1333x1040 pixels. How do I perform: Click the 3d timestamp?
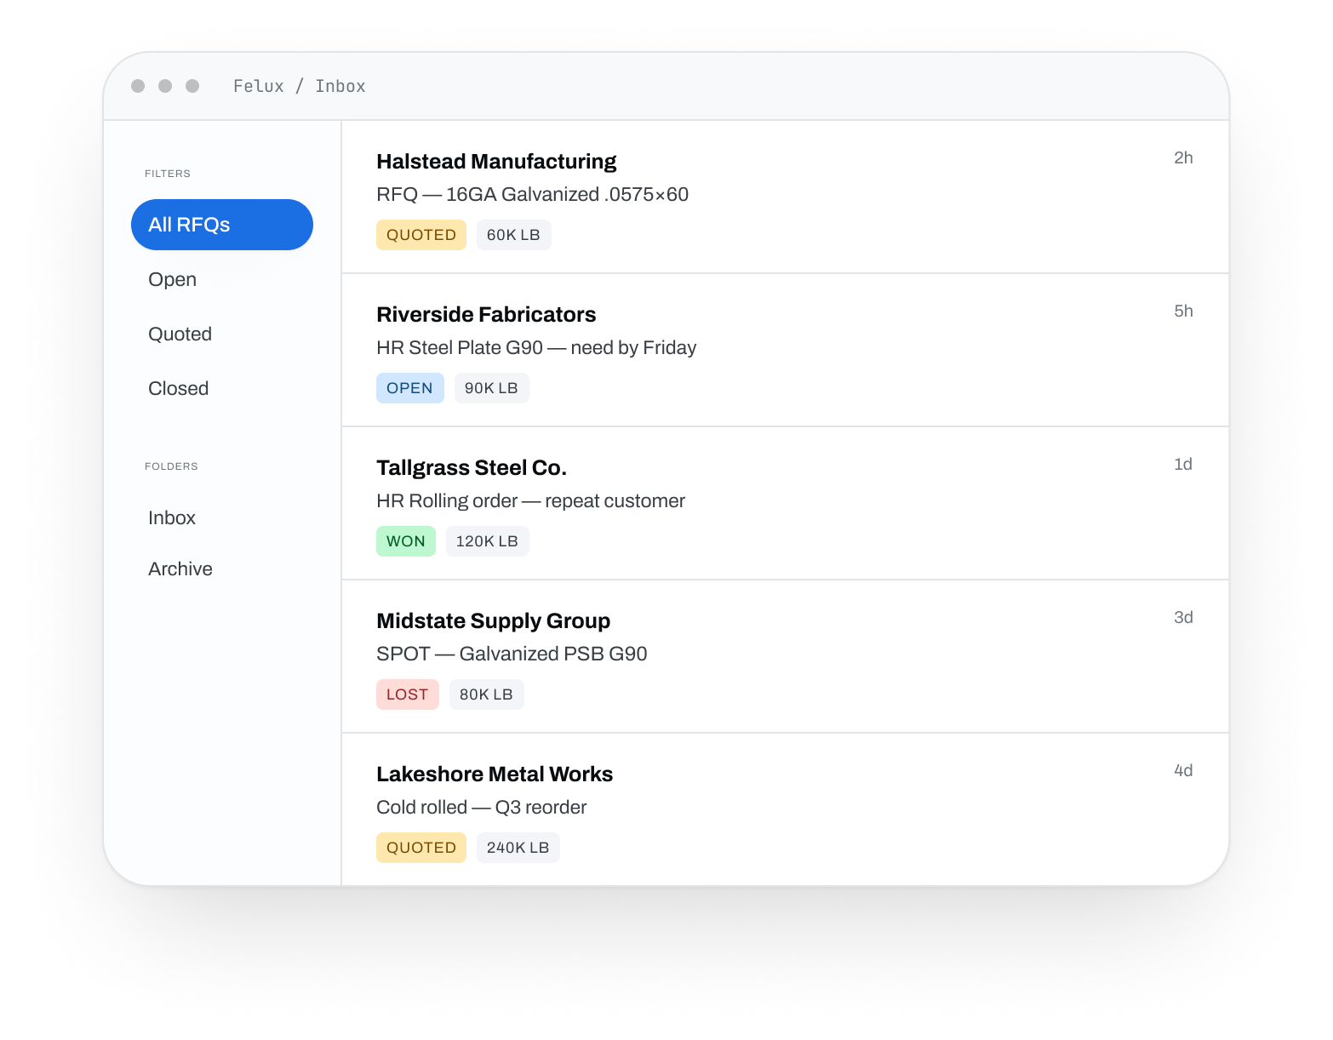coord(1183,617)
